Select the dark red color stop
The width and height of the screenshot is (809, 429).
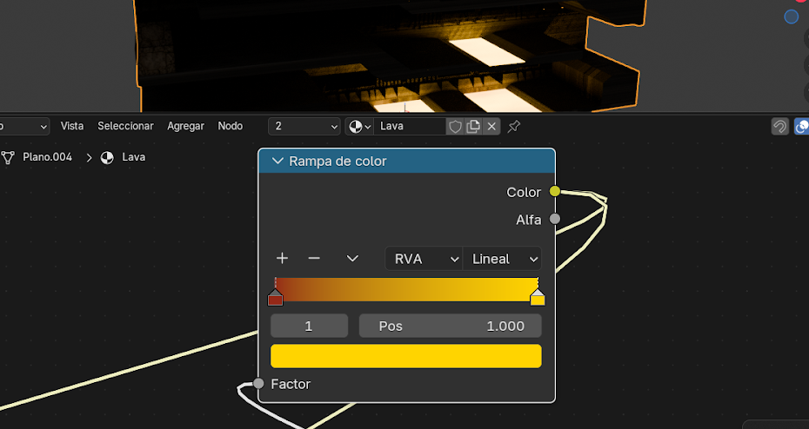276,298
